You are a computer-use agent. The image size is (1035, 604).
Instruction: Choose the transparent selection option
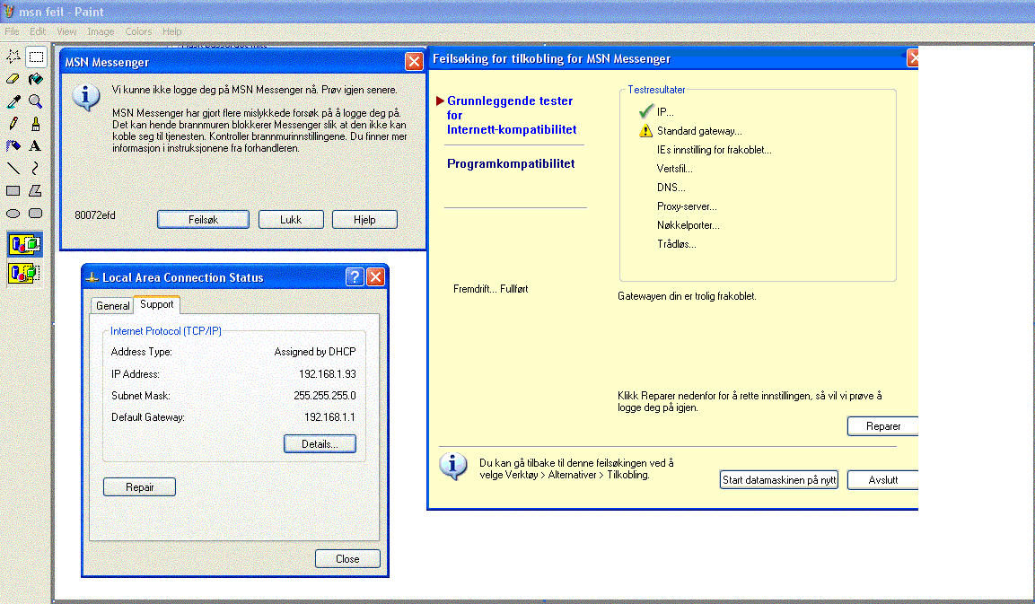click(x=24, y=273)
